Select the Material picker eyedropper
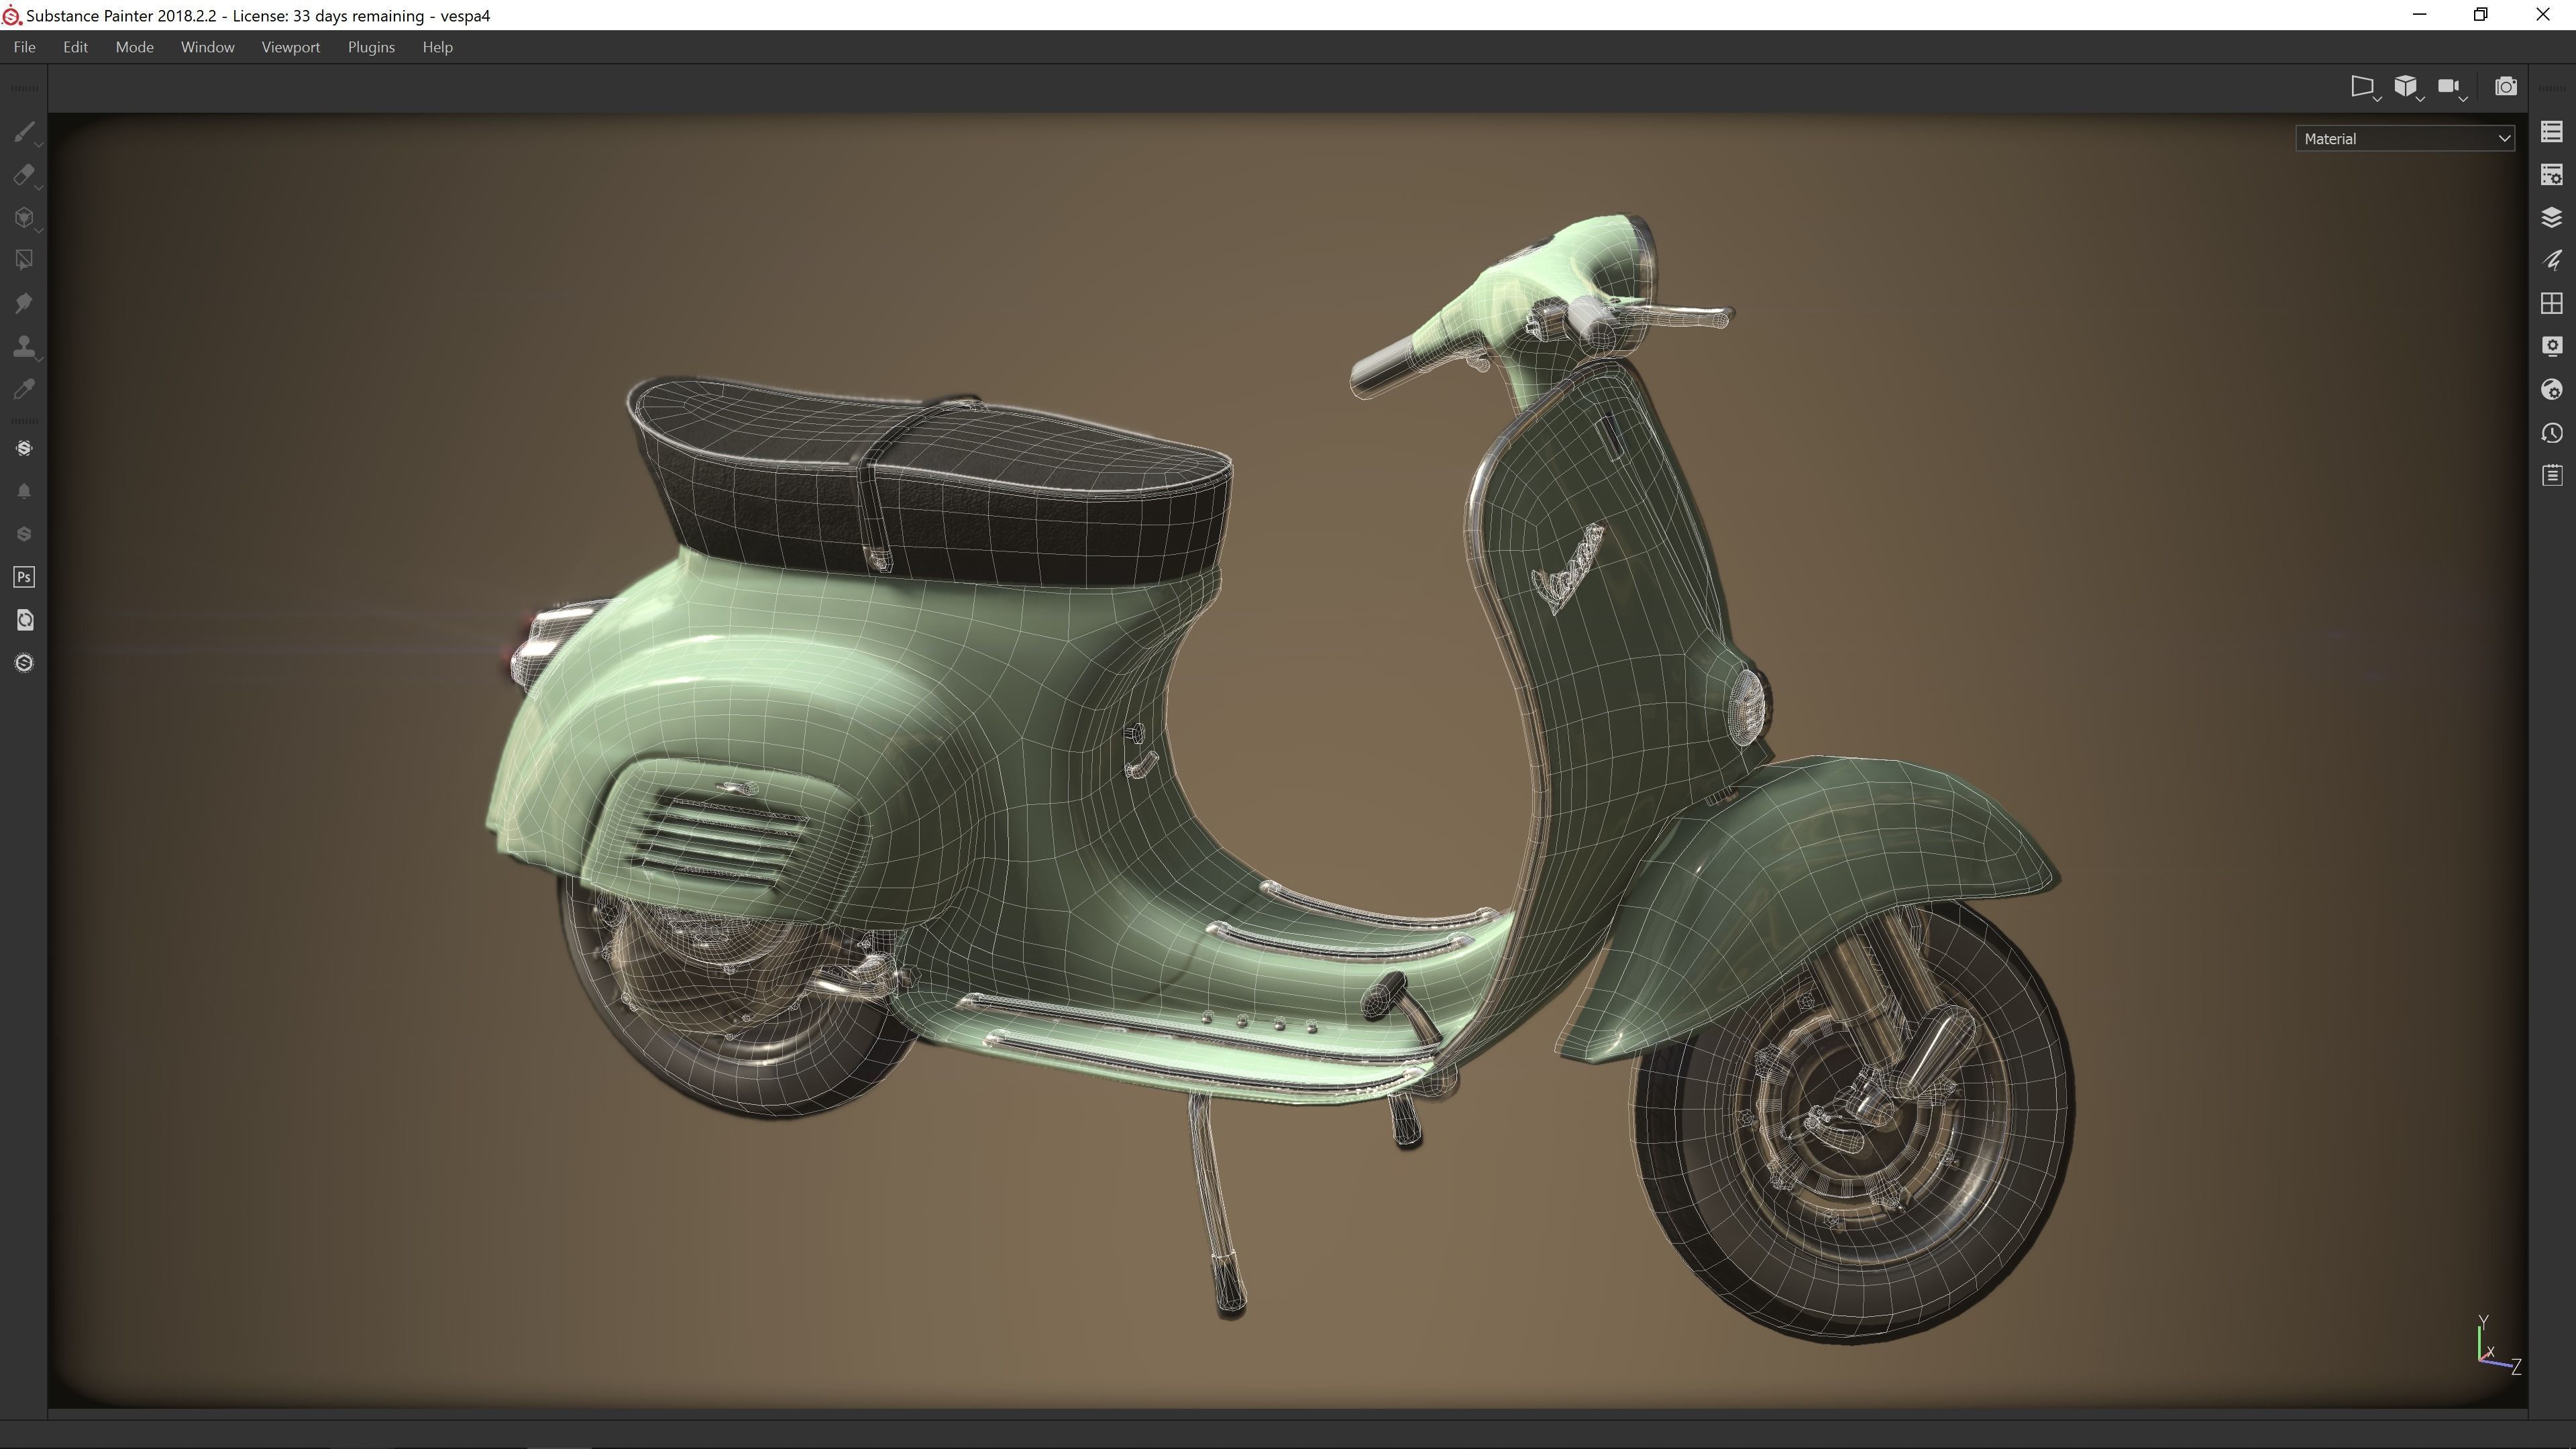2576x1449 pixels. [24, 389]
